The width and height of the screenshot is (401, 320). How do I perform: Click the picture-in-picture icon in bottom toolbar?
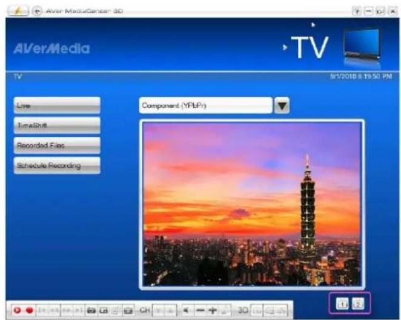[104, 310]
